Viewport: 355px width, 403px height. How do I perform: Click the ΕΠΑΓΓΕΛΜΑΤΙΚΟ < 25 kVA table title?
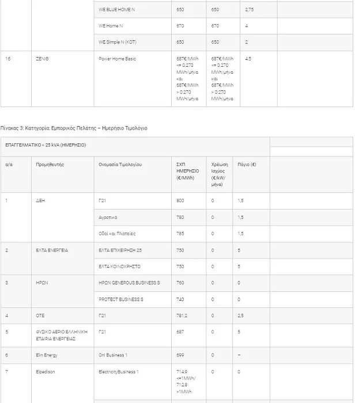45,145
